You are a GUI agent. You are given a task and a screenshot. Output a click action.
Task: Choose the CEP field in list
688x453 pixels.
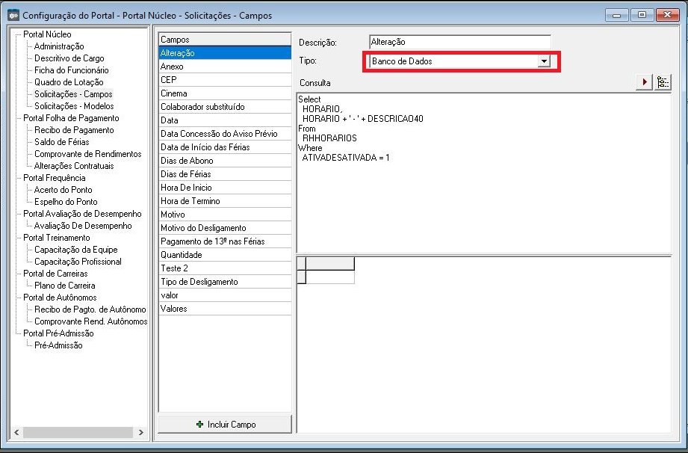tap(168, 80)
